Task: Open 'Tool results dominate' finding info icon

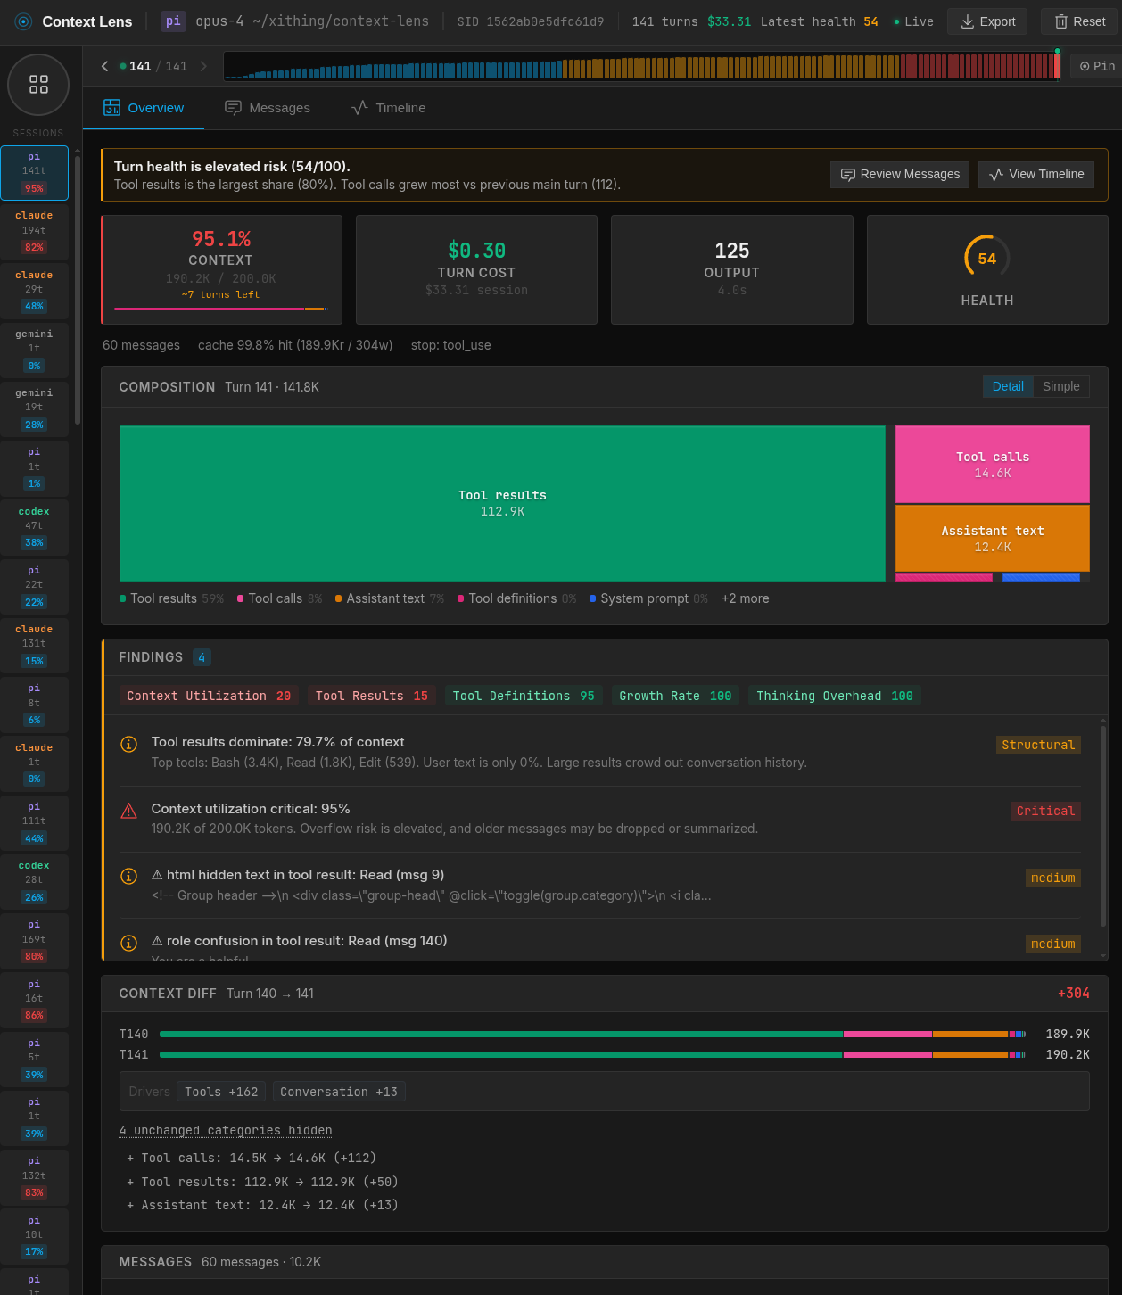Action: point(128,744)
